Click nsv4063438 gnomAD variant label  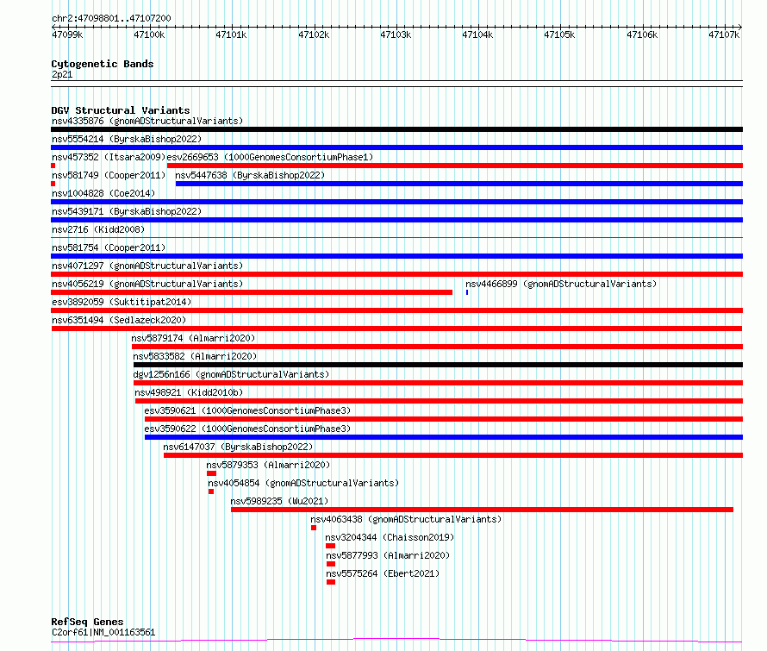point(406,519)
